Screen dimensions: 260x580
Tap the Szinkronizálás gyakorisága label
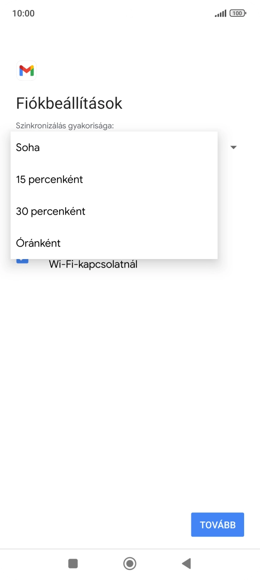(x=65, y=126)
